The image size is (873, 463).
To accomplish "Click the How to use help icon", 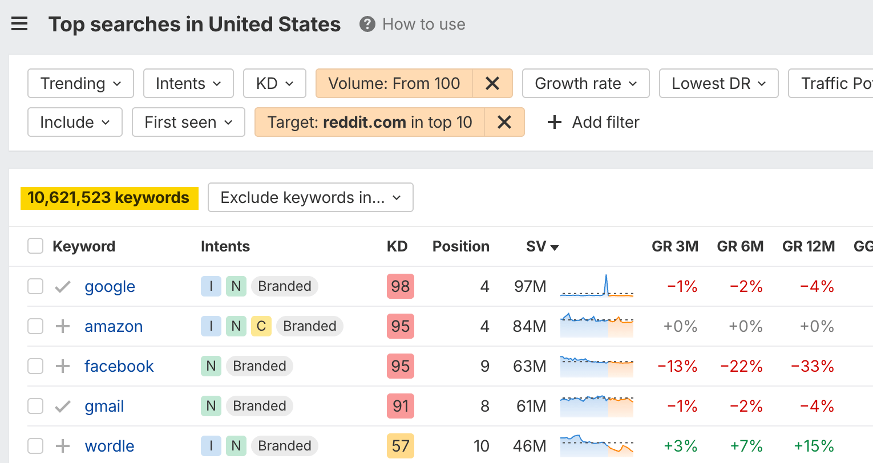I will [x=367, y=24].
